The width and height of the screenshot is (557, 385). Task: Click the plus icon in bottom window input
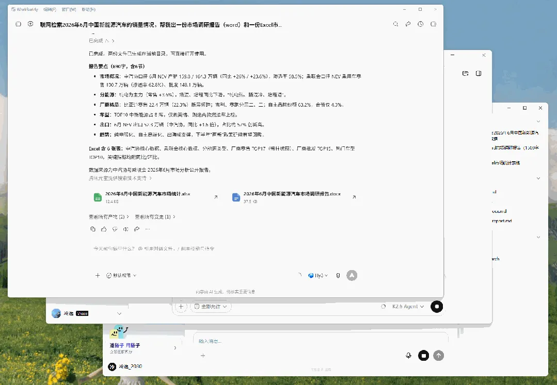pyautogui.click(x=203, y=356)
